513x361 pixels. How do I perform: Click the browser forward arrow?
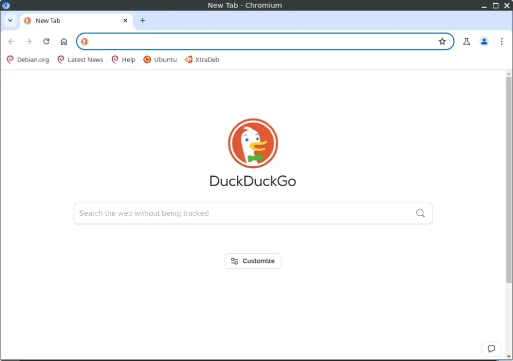click(x=29, y=42)
